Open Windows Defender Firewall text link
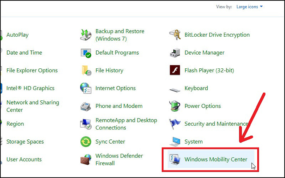Image resolution: width=285 pixels, height=178 pixels. coord(119,159)
